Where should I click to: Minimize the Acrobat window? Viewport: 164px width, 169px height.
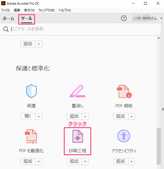tap(133, 3)
